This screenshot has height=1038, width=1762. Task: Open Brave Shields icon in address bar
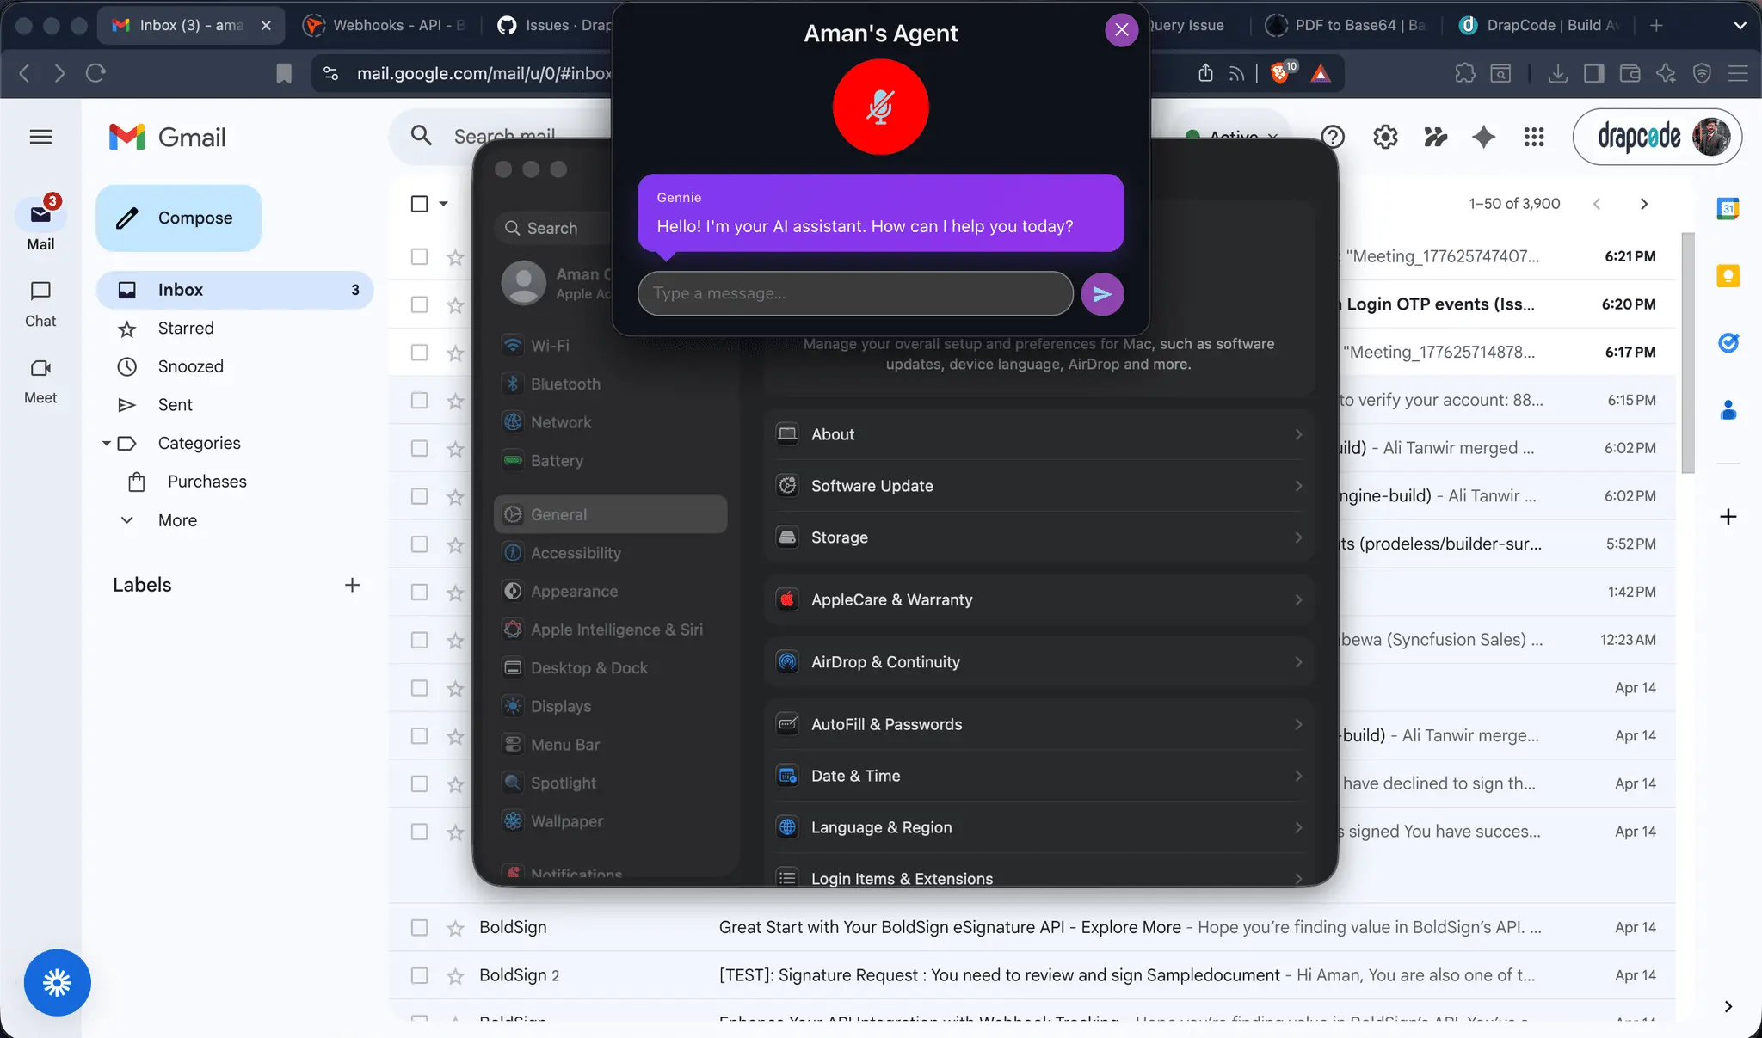click(1281, 72)
